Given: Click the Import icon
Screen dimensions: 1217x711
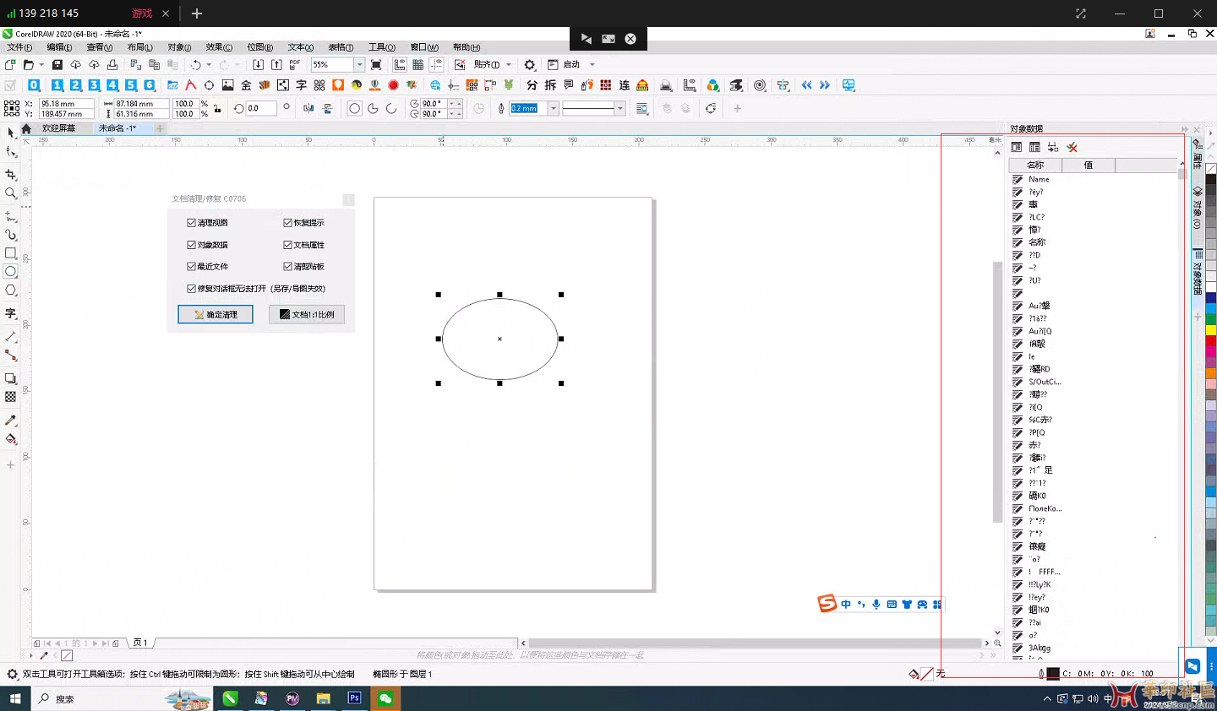Looking at the screenshot, I should [x=258, y=64].
